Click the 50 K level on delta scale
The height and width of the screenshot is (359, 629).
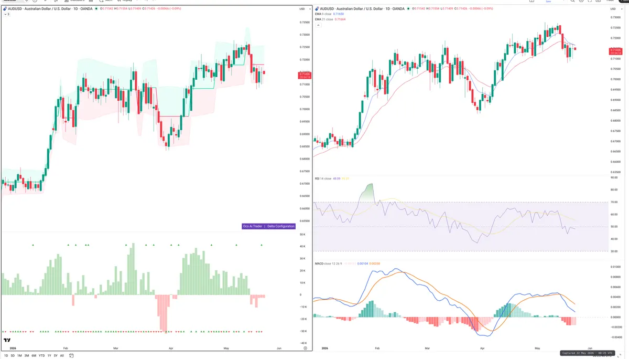(302, 234)
